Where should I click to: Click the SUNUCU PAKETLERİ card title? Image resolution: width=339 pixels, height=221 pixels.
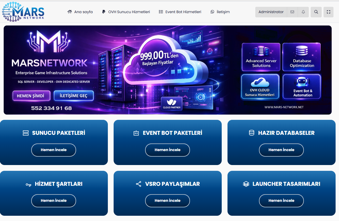click(59, 133)
